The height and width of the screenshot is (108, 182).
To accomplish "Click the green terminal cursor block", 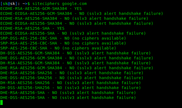I will click(x=1, y=103).
